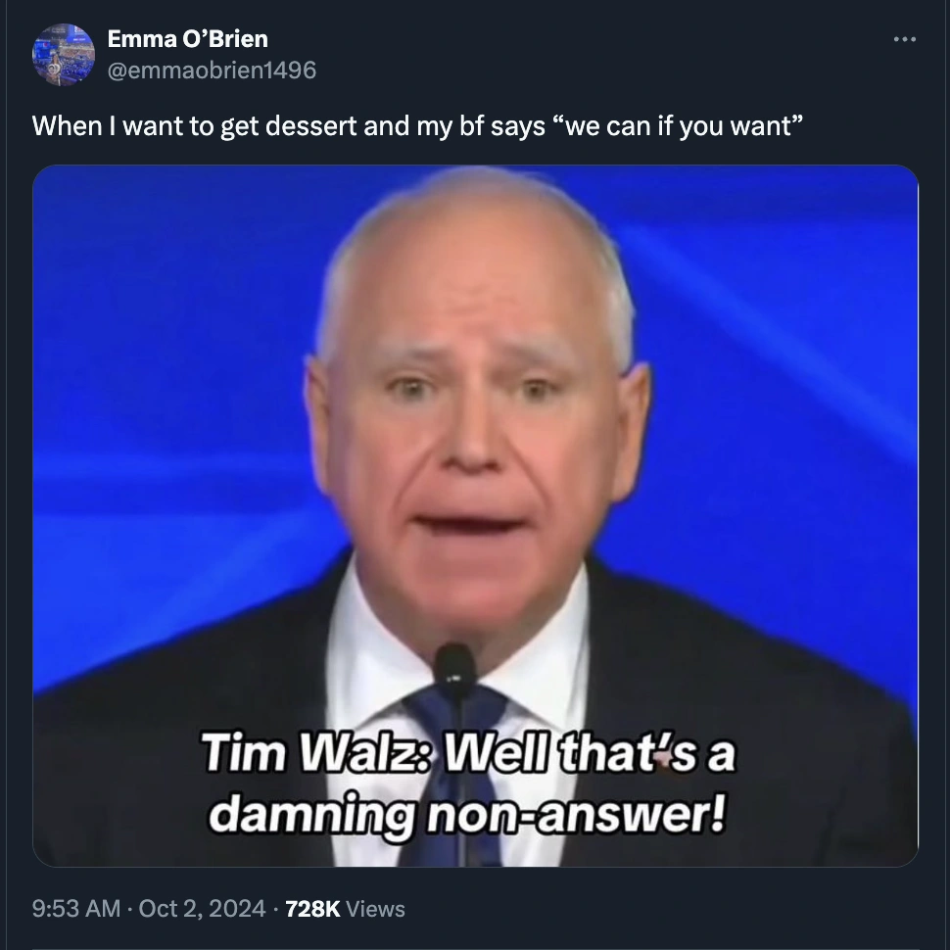
Task: Click the "damning non-answer!" caption line
Action: tap(466, 814)
